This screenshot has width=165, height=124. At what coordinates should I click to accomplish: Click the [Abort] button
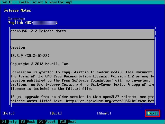[104, 113]
